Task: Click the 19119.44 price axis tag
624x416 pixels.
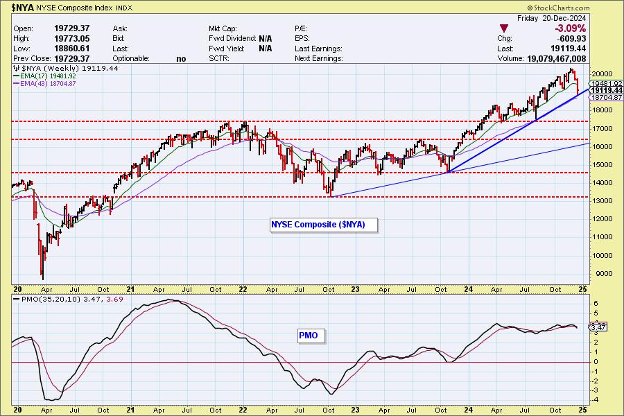Action: (606, 90)
